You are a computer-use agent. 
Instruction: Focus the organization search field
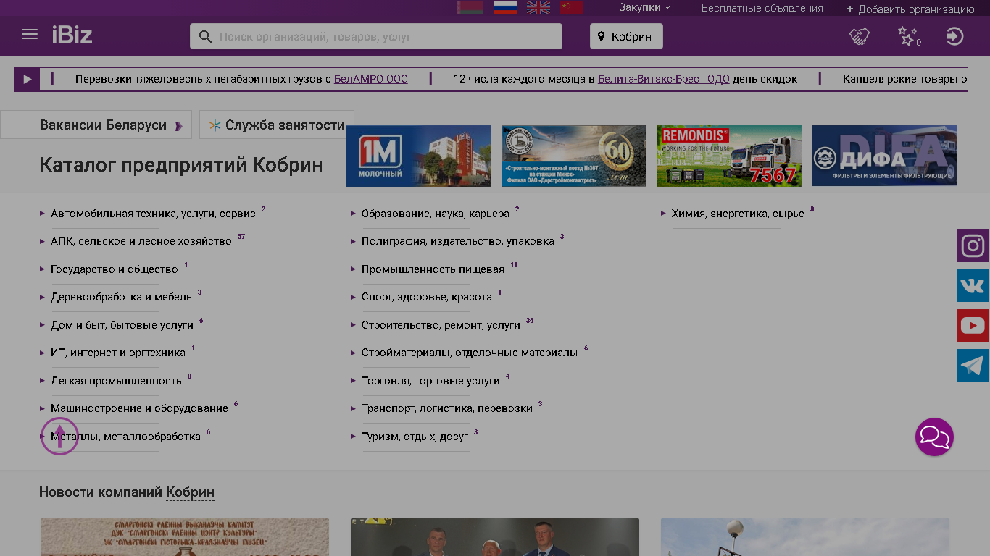click(x=375, y=36)
